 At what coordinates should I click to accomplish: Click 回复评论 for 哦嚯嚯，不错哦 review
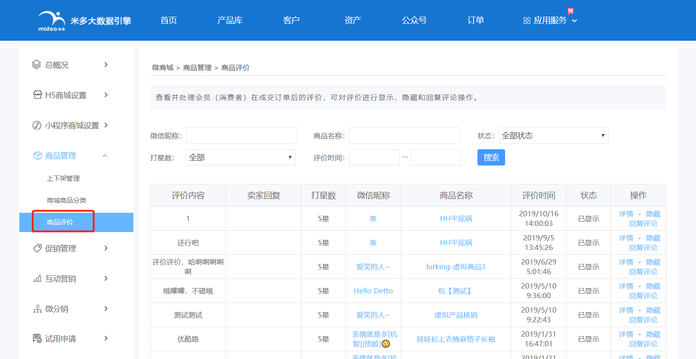[x=643, y=296]
